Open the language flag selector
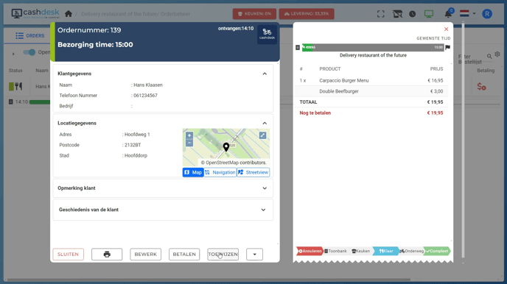Image resolution: width=507 pixels, height=284 pixels. pos(467,14)
